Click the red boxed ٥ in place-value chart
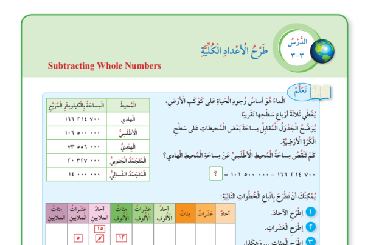The height and width of the screenshot is (245, 365). [78, 238]
